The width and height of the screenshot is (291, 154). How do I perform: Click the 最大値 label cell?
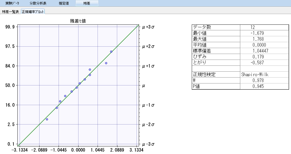pyautogui.click(x=216, y=39)
